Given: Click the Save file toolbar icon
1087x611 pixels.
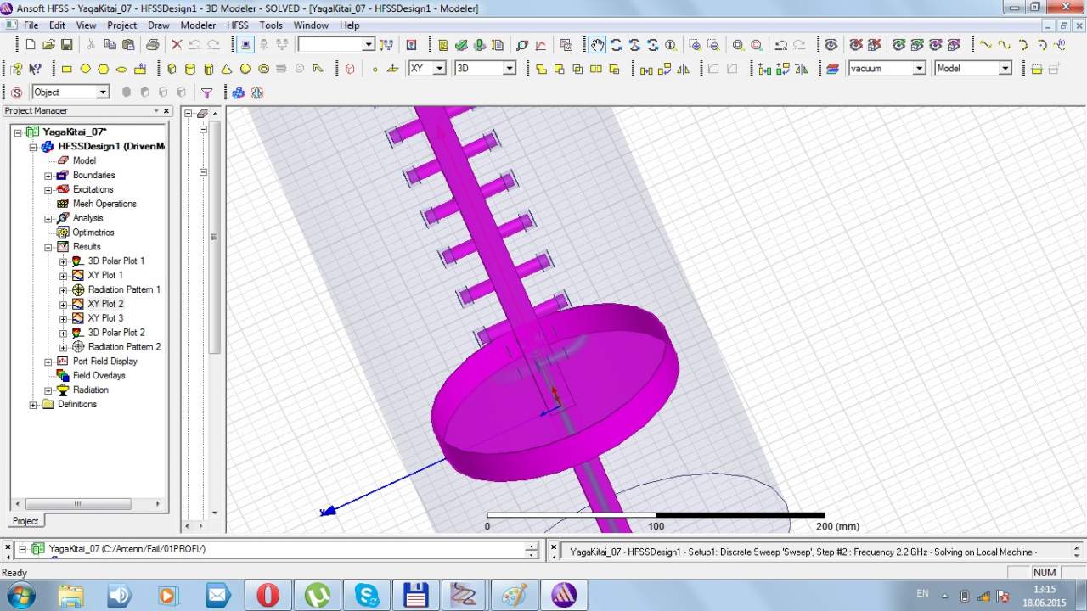Looking at the screenshot, I should [66, 45].
